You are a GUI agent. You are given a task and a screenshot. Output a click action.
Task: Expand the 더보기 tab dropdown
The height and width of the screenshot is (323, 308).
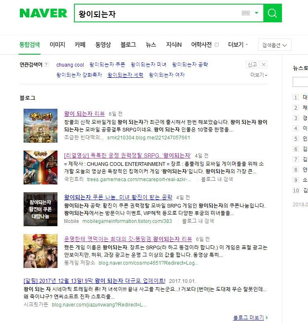[x=238, y=45]
